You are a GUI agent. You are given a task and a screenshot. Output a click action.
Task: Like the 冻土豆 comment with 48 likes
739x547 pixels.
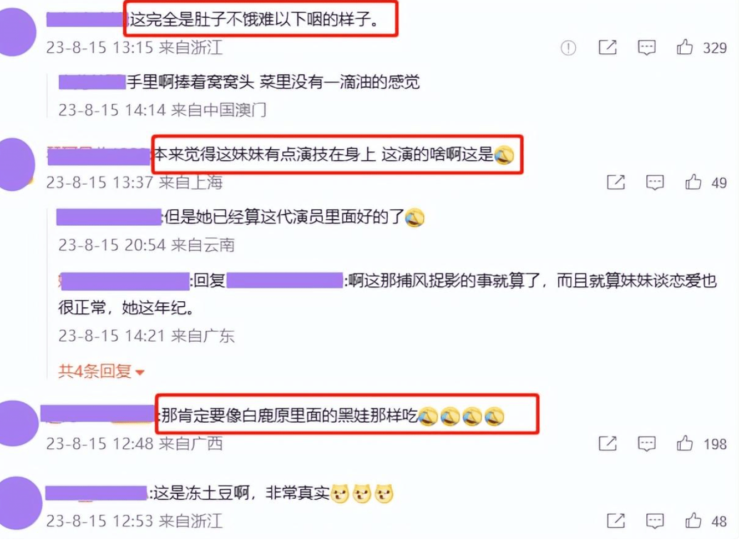pyautogui.click(x=693, y=520)
